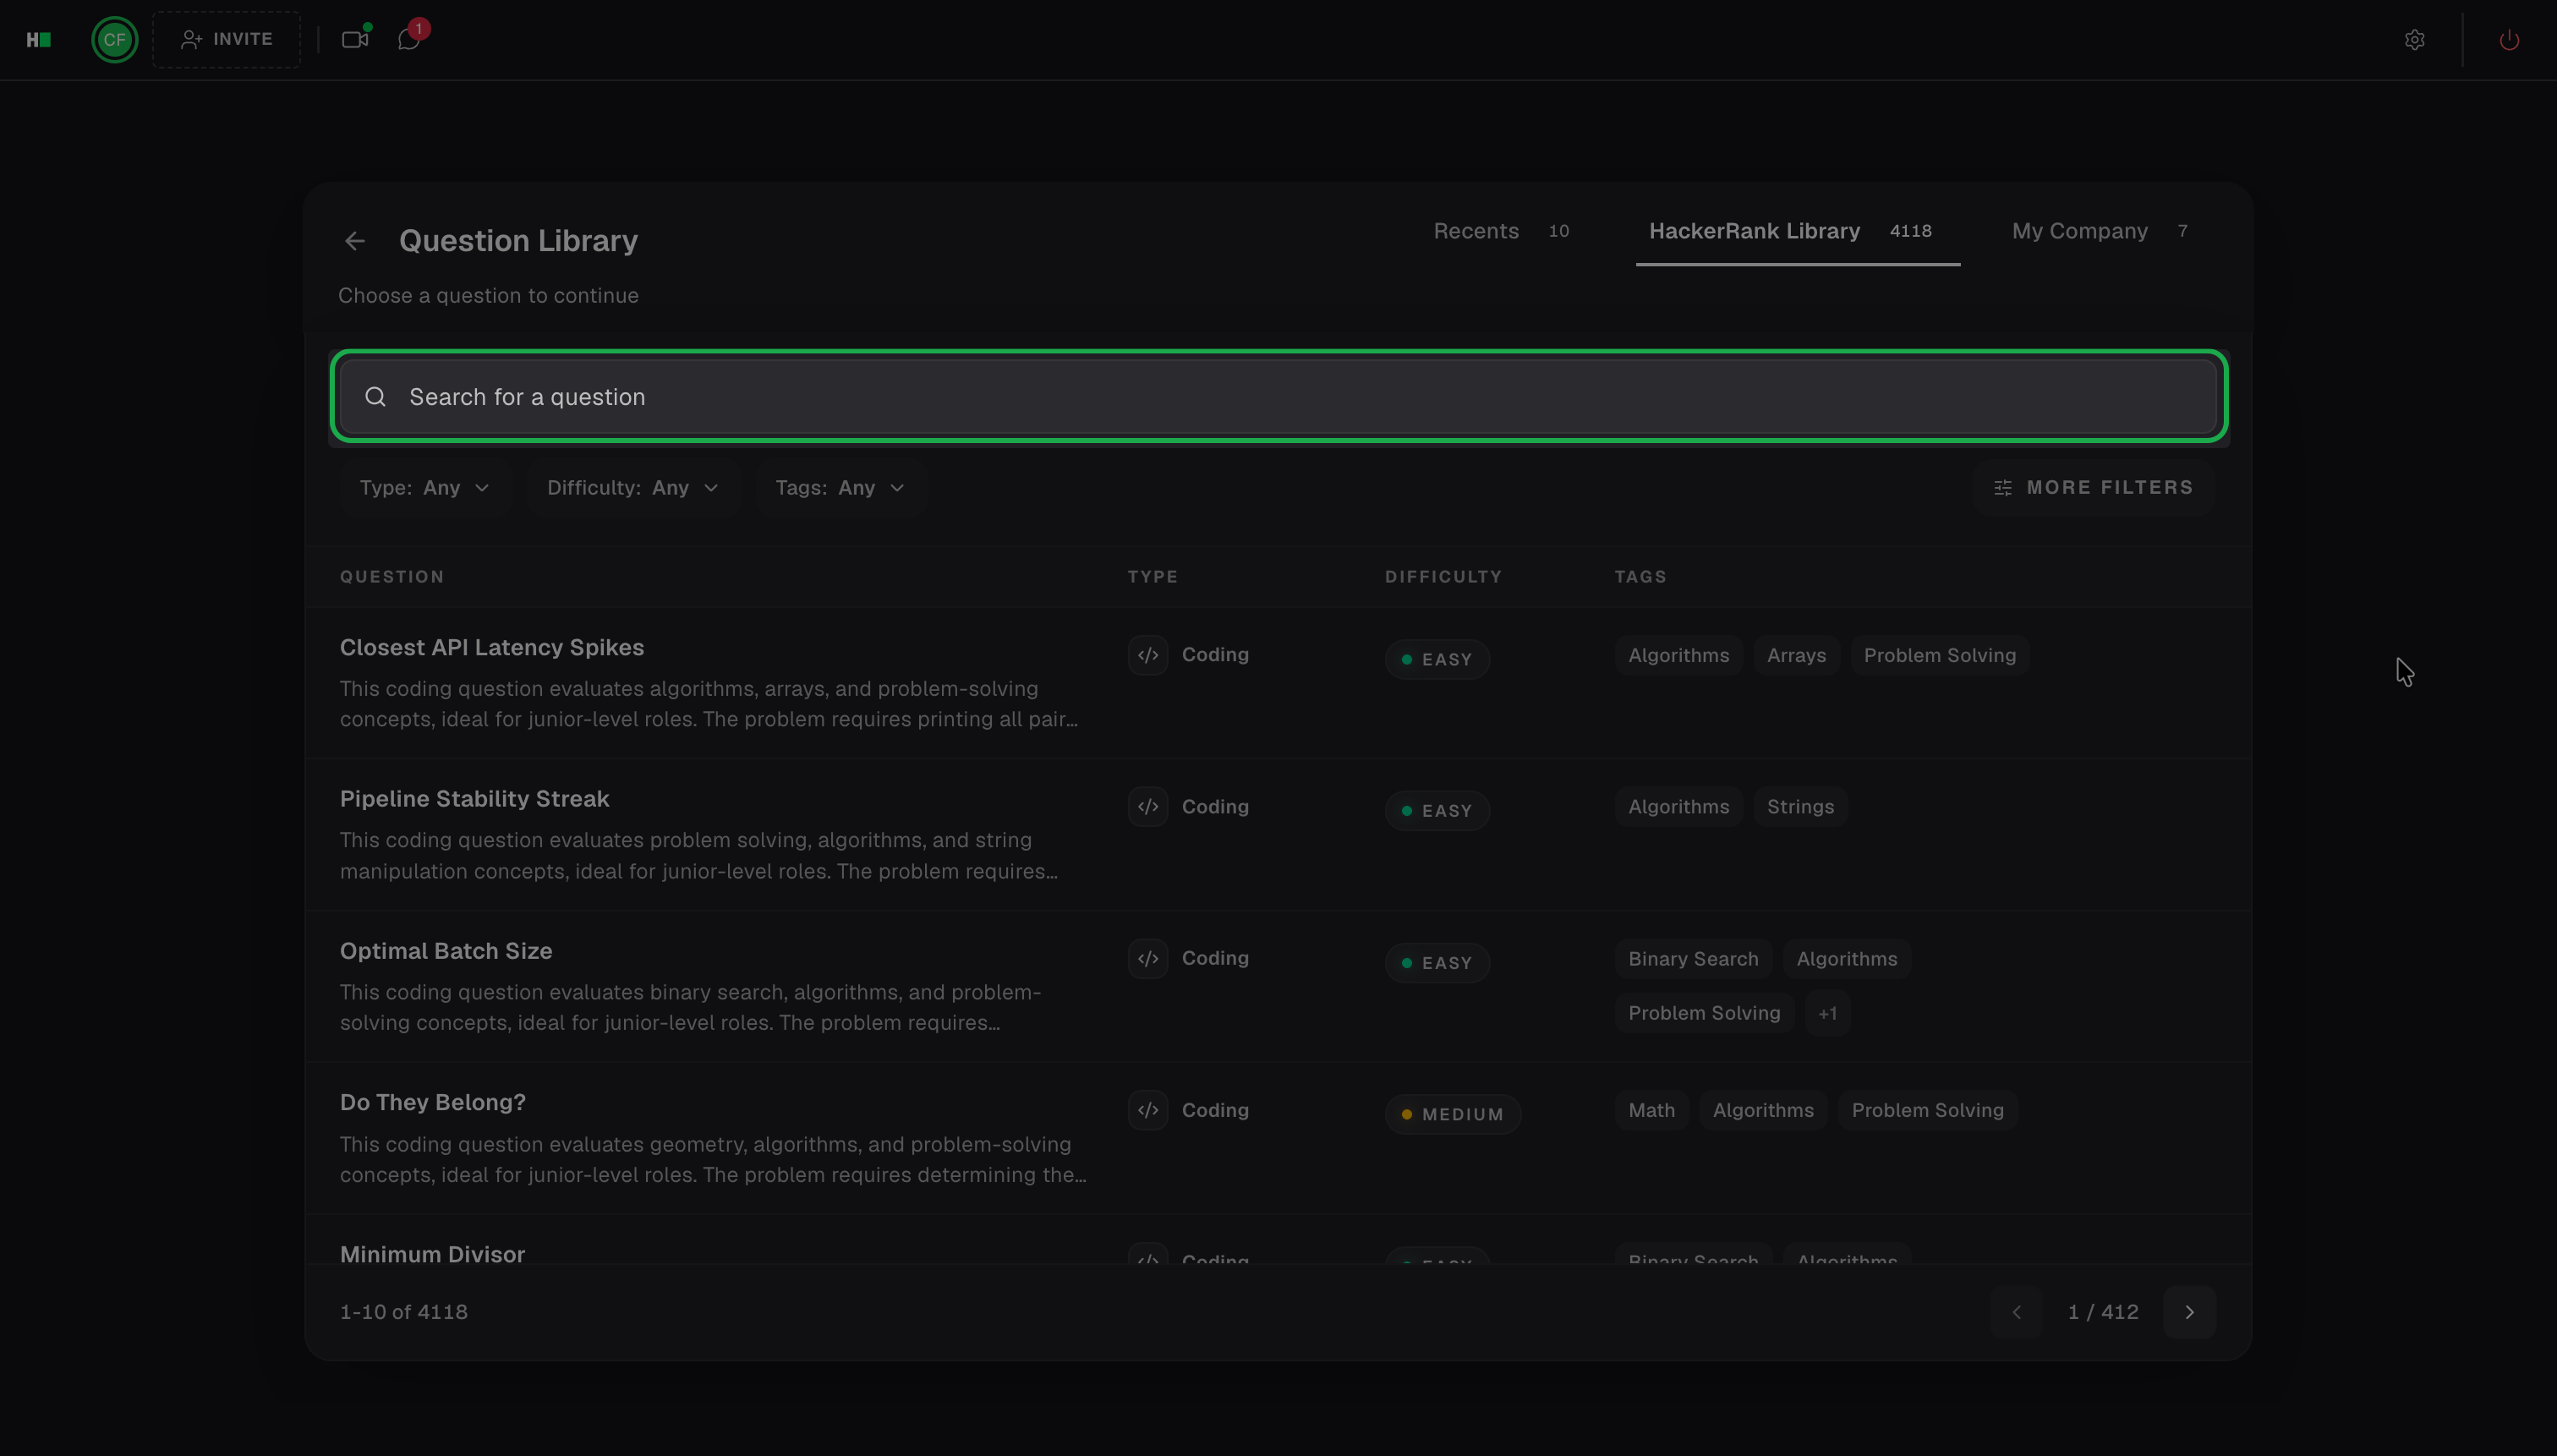
Task: Click Arrays tag on Closest API Latency Spikes
Action: 1796,656
